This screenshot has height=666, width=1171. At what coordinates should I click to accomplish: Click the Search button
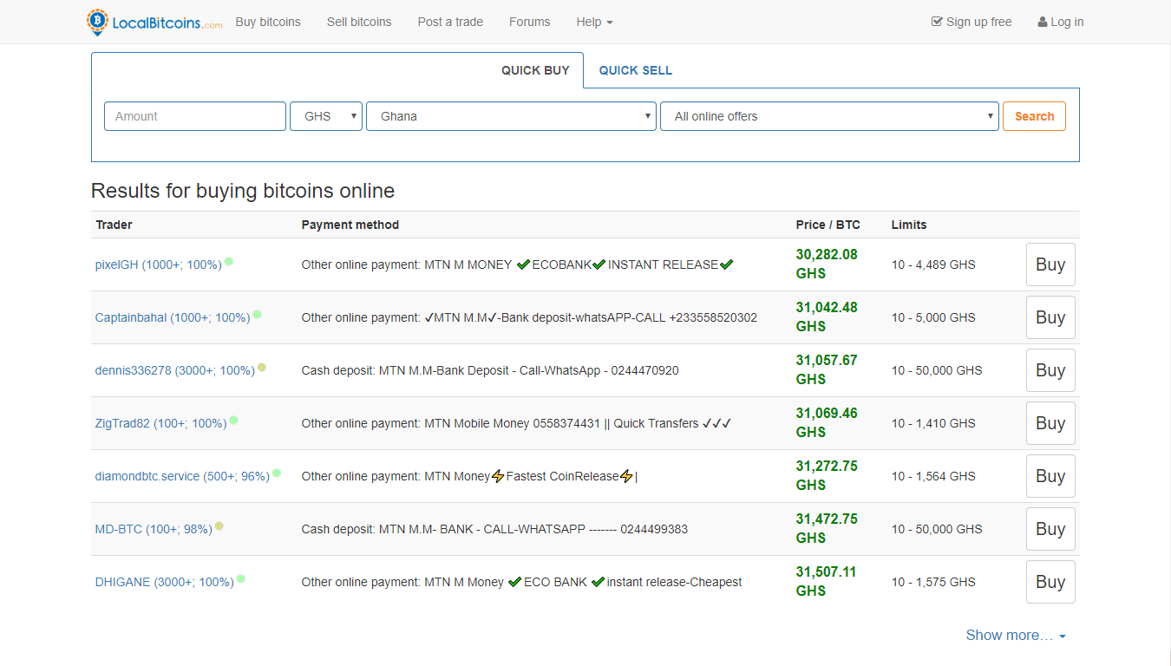[x=1034, y=116]
